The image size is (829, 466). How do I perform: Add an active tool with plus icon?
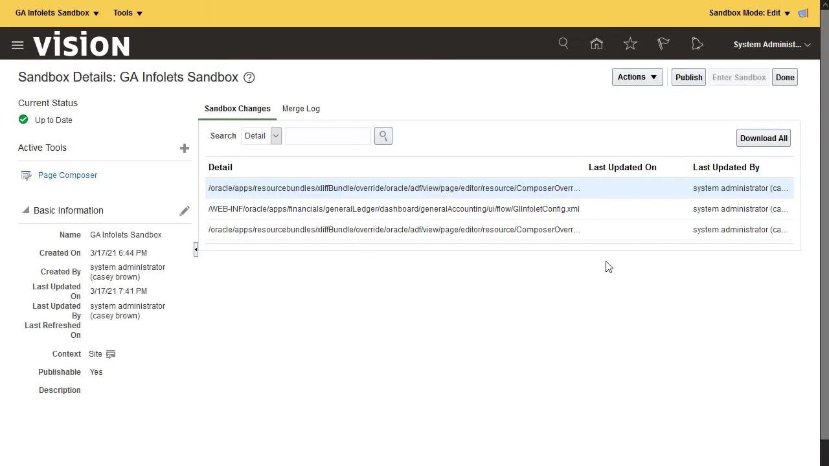coord(185,148)
